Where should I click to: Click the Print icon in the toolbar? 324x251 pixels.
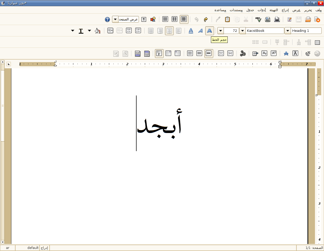click(277, 19)
